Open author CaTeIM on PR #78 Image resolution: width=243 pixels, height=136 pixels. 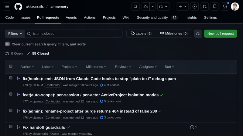pos(38,85)
